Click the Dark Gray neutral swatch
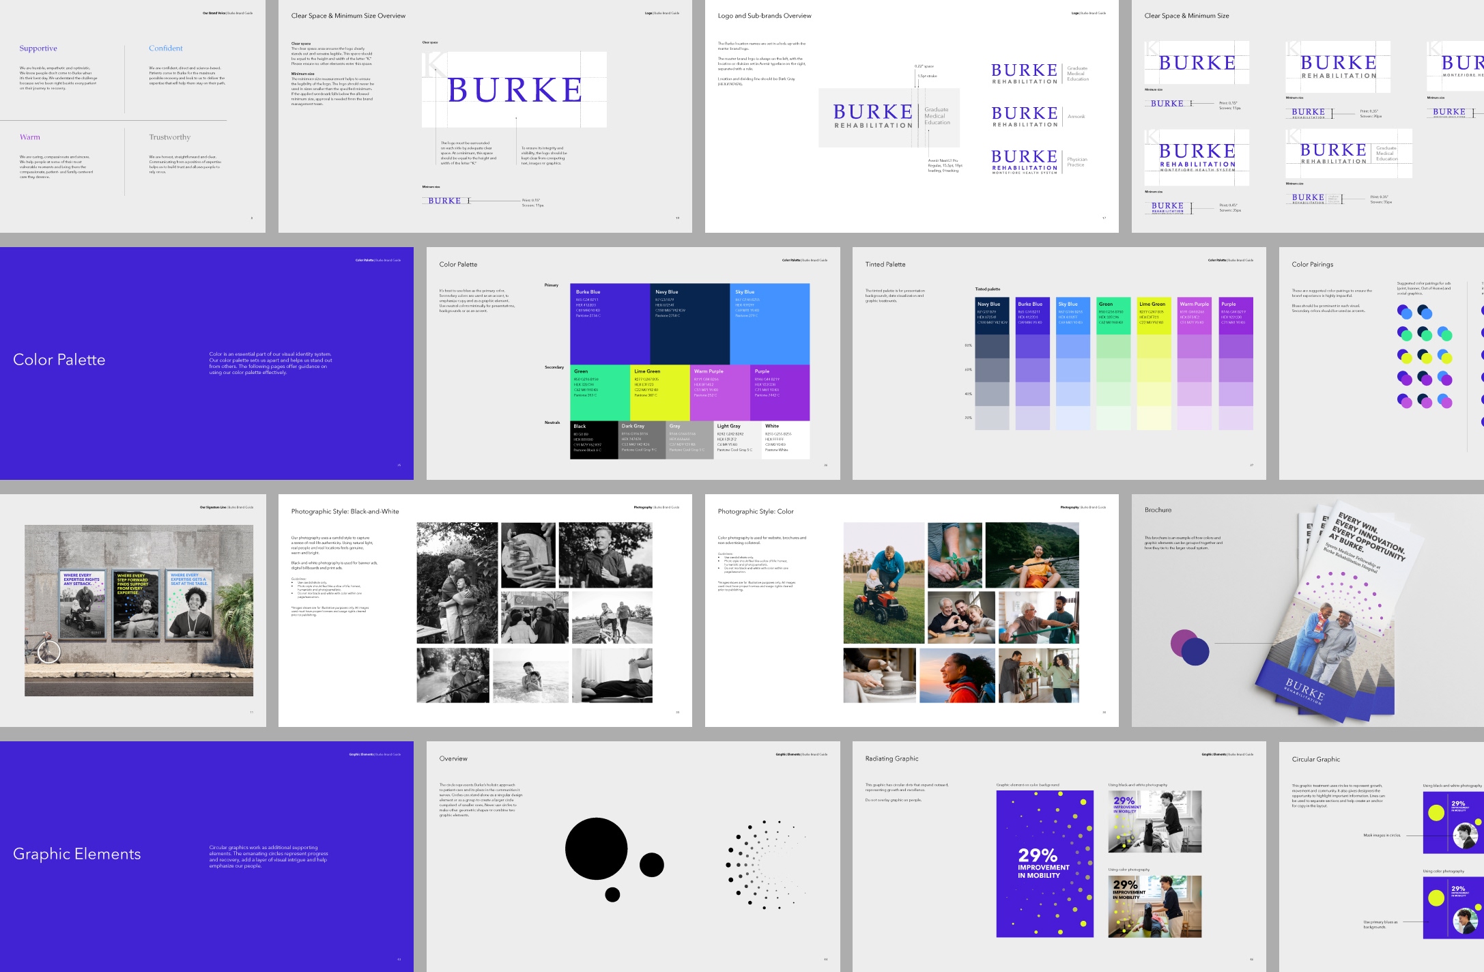Screen dimensions: 1484x972 tap(641, 440)
